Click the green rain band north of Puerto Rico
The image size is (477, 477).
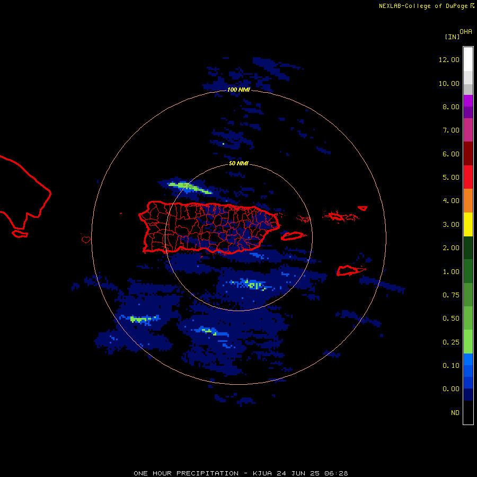(x=190, y=188)
